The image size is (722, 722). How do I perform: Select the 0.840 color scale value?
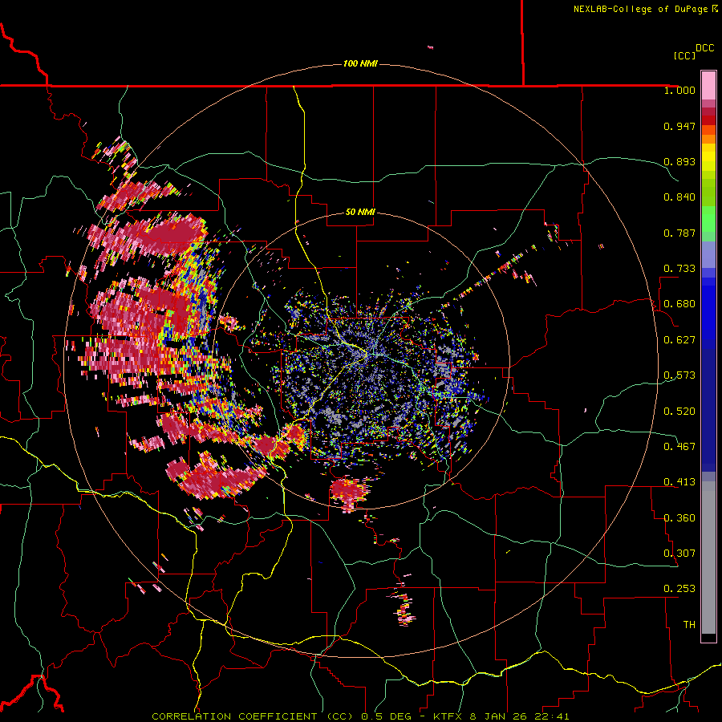click(x=679, y=197)
